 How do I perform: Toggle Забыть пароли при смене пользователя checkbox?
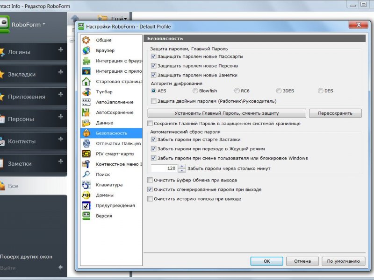click(x=154, y=158)
